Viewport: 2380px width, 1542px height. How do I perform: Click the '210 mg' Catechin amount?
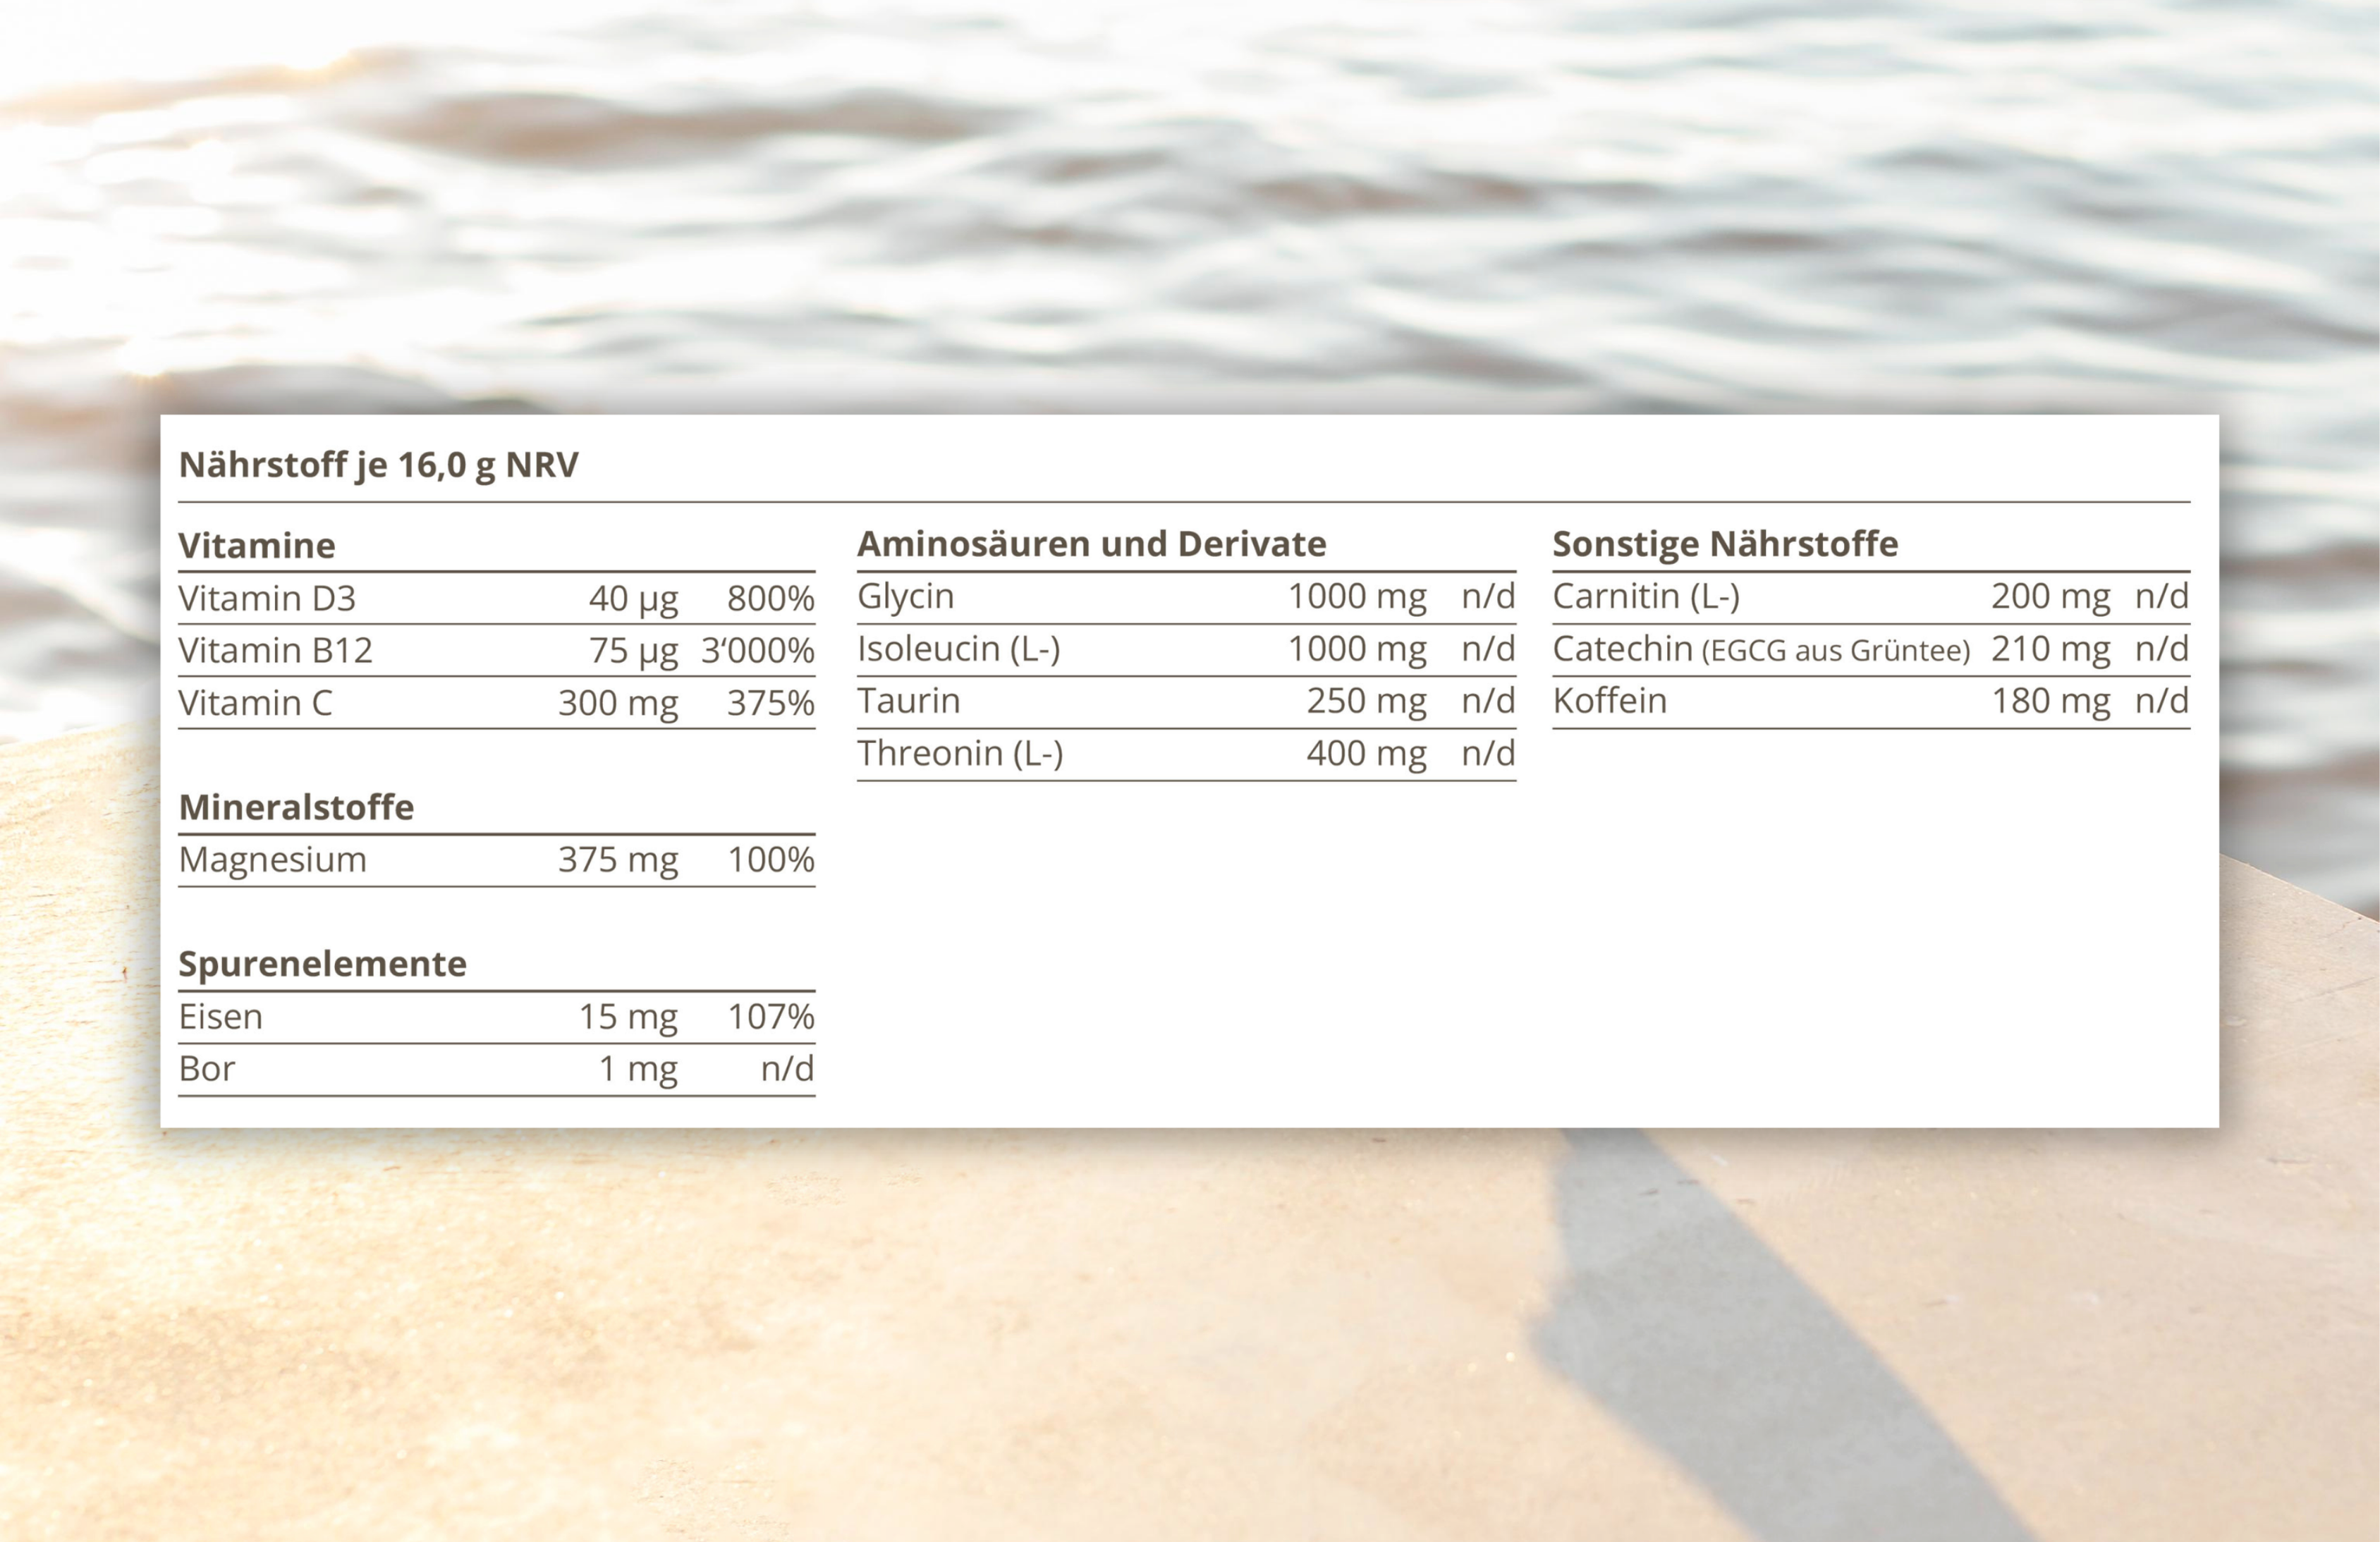click(2050, 650)
